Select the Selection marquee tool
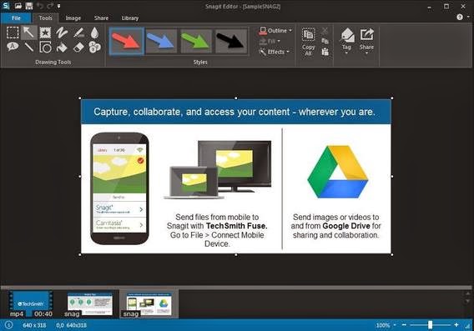 click(x=13, y=33)
